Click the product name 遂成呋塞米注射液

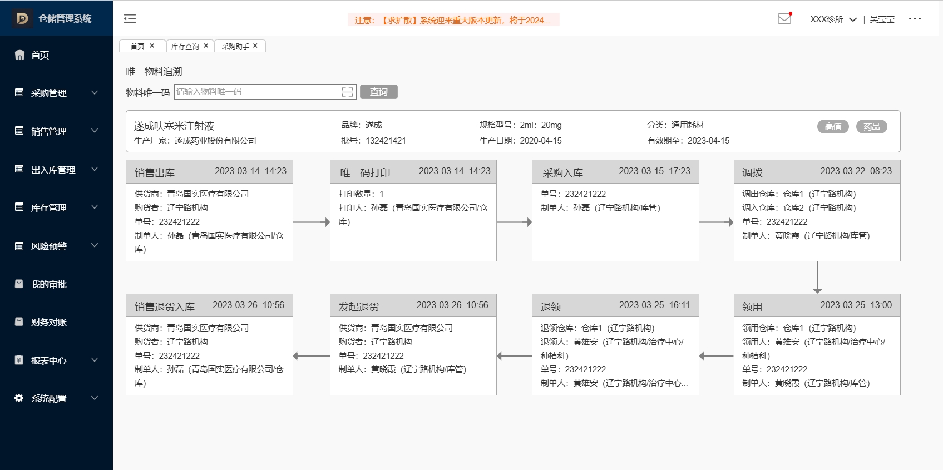click(174, 126)
